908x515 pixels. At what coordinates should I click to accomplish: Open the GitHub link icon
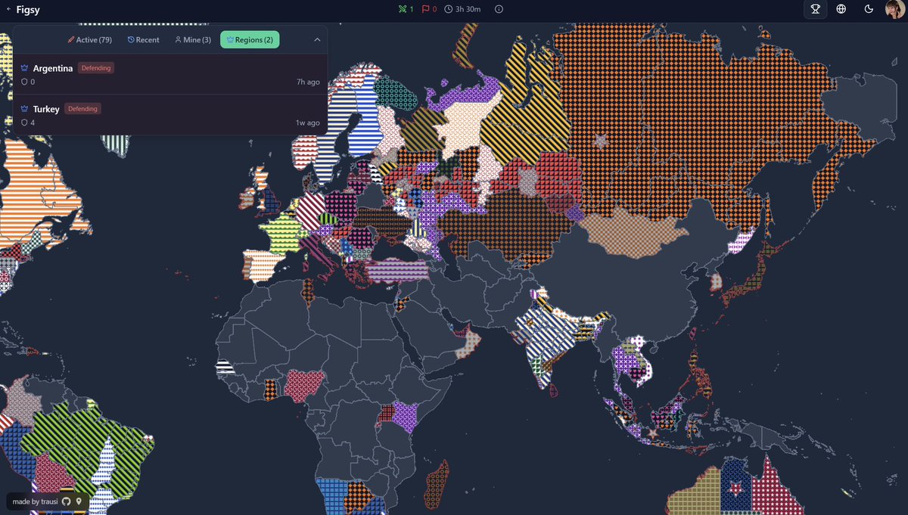point(66,501)
